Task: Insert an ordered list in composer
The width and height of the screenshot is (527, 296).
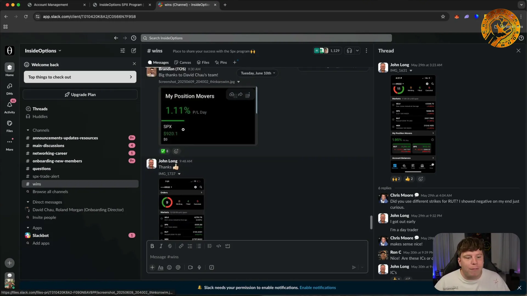Action: click(190, 246)
